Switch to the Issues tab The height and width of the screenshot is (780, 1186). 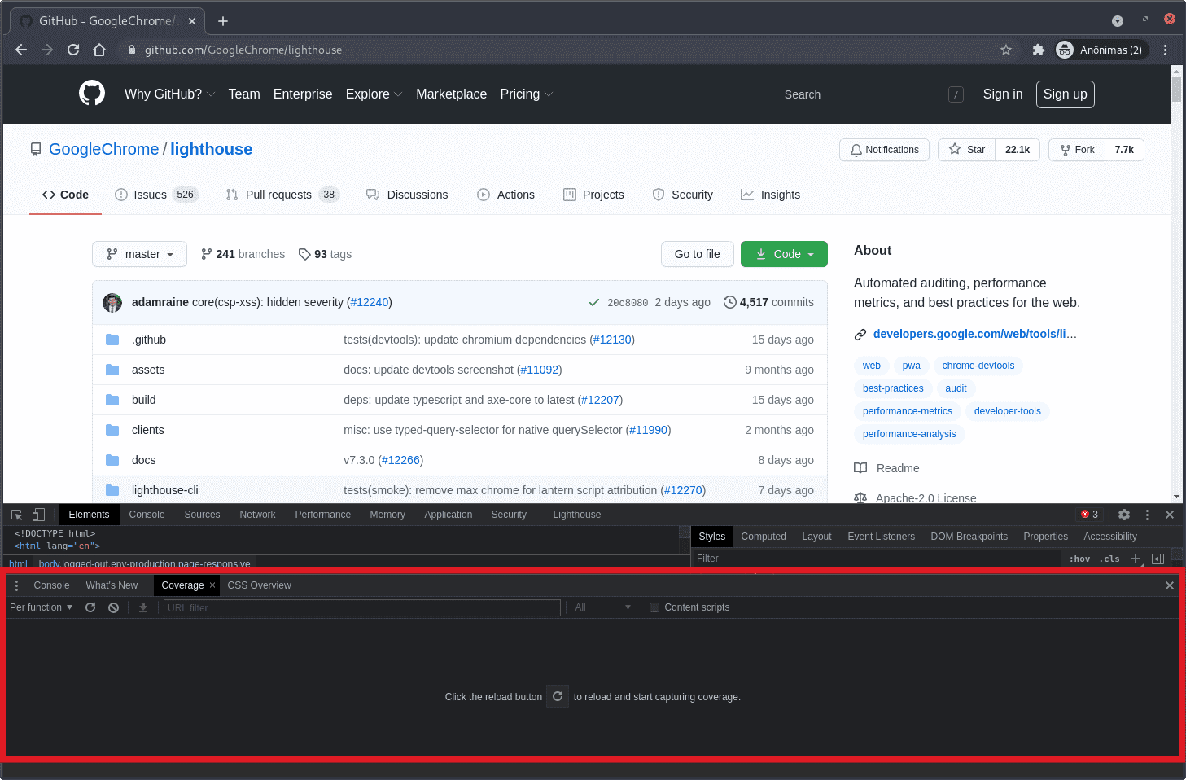[x=156, y=195]
